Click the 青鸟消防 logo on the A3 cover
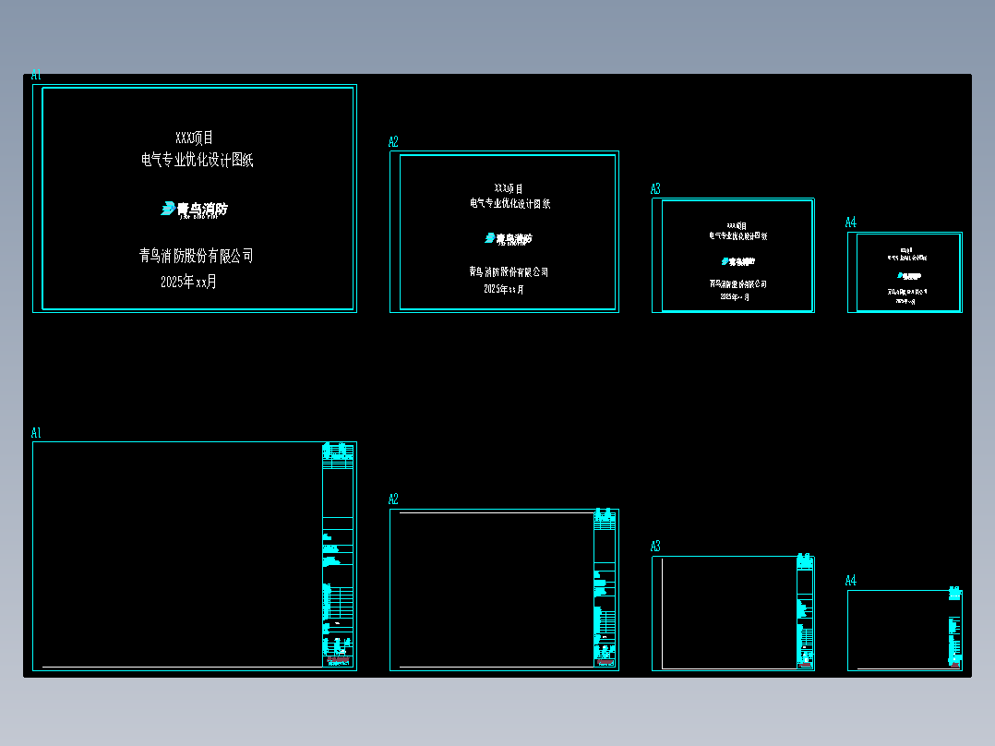 738,261
